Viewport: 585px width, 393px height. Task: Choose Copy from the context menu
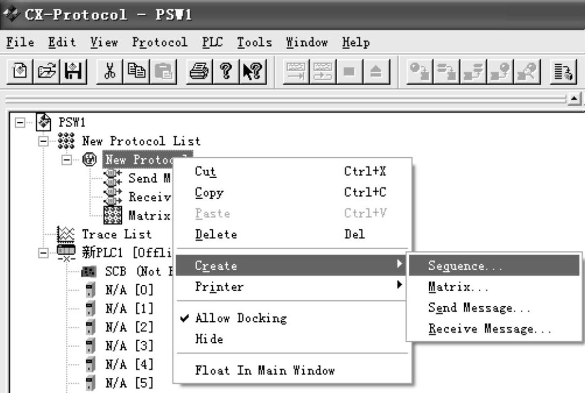click(x=292, y=192)
